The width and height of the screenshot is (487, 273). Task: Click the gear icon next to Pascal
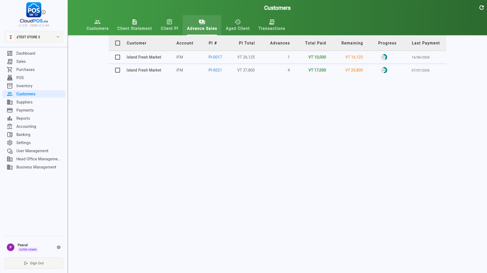(x=59, y=247)
